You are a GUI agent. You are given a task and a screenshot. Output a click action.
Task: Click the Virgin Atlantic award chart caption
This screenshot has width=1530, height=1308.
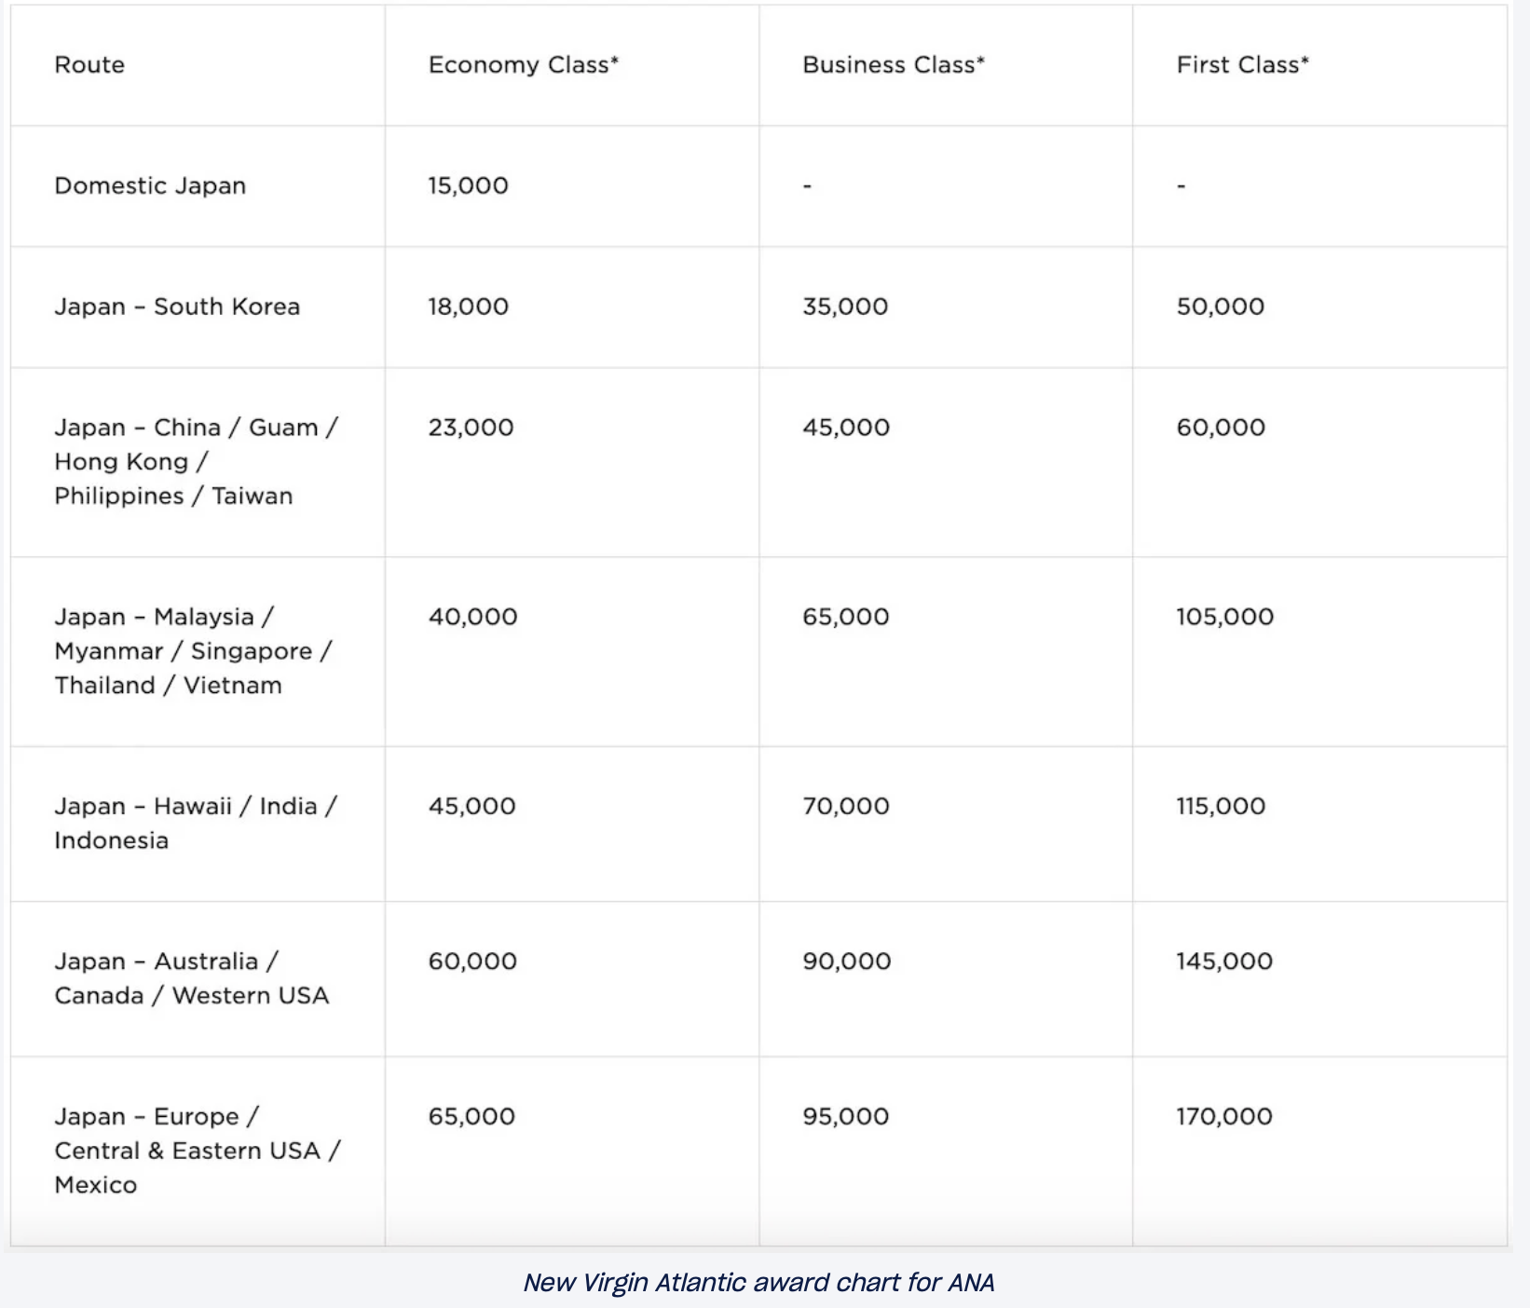pos(758,1283)
